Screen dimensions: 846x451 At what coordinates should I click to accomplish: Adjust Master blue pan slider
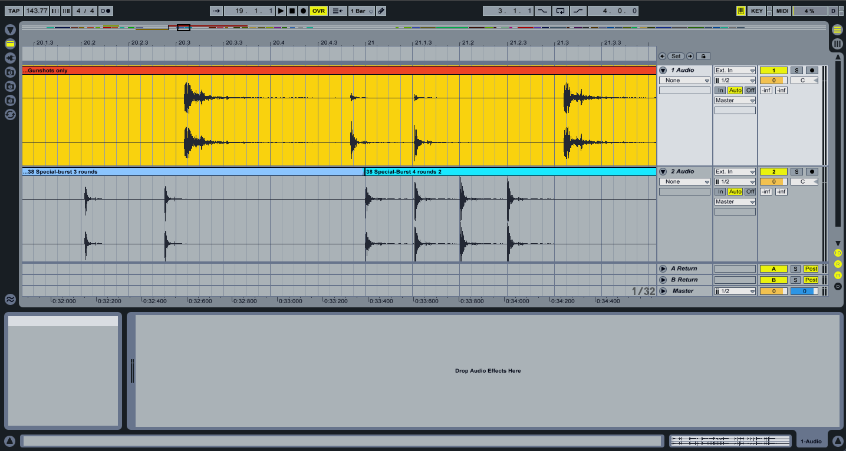(804, 291)
